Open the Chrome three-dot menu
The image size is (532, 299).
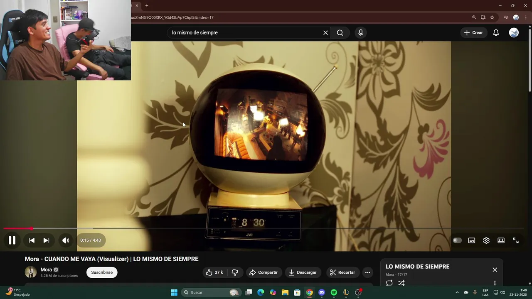pyautogui.click(x=526, y=17)
